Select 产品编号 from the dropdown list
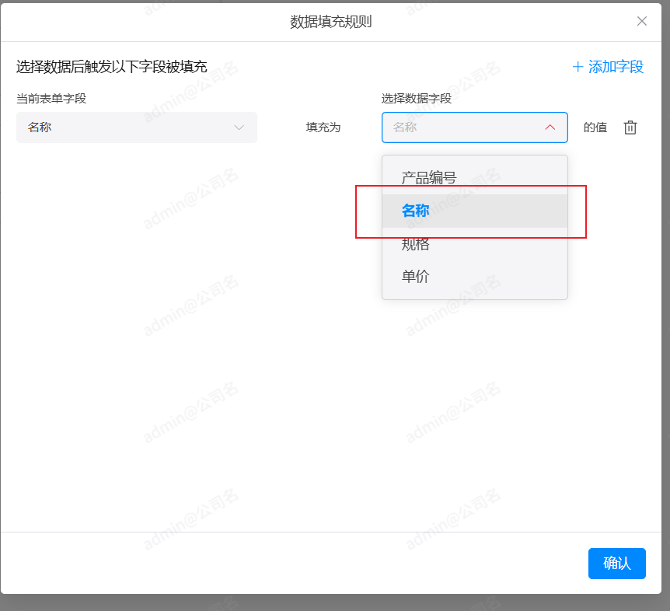The height and width of the screenshot is (611, 670). point(429,178)
